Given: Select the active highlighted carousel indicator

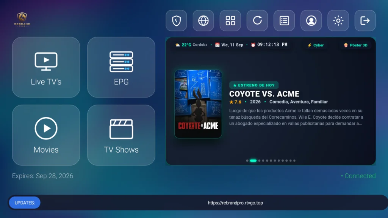Looking at the screenshot, I should point(253,161).
